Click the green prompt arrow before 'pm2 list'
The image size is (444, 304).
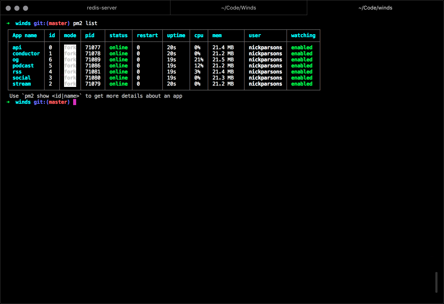point(8,23)
